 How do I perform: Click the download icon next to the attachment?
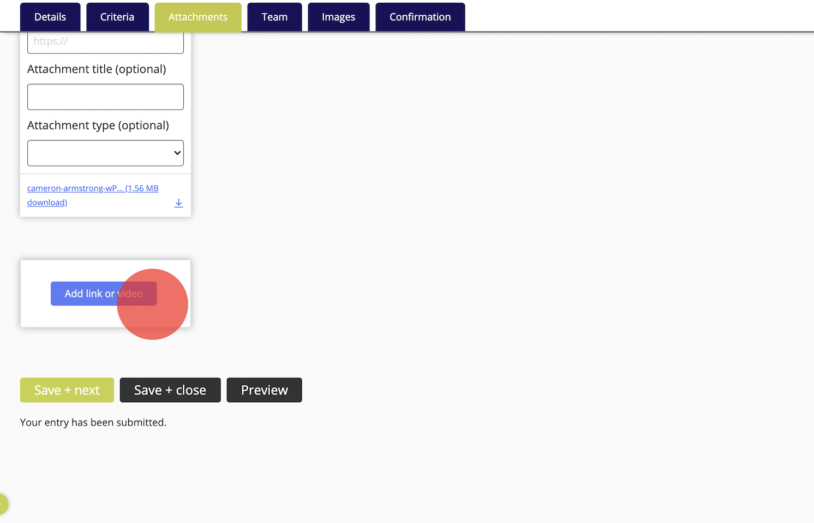point(178,202)
